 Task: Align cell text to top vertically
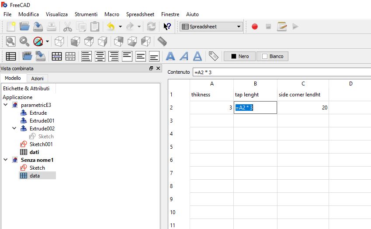click(x=127, y=56)
